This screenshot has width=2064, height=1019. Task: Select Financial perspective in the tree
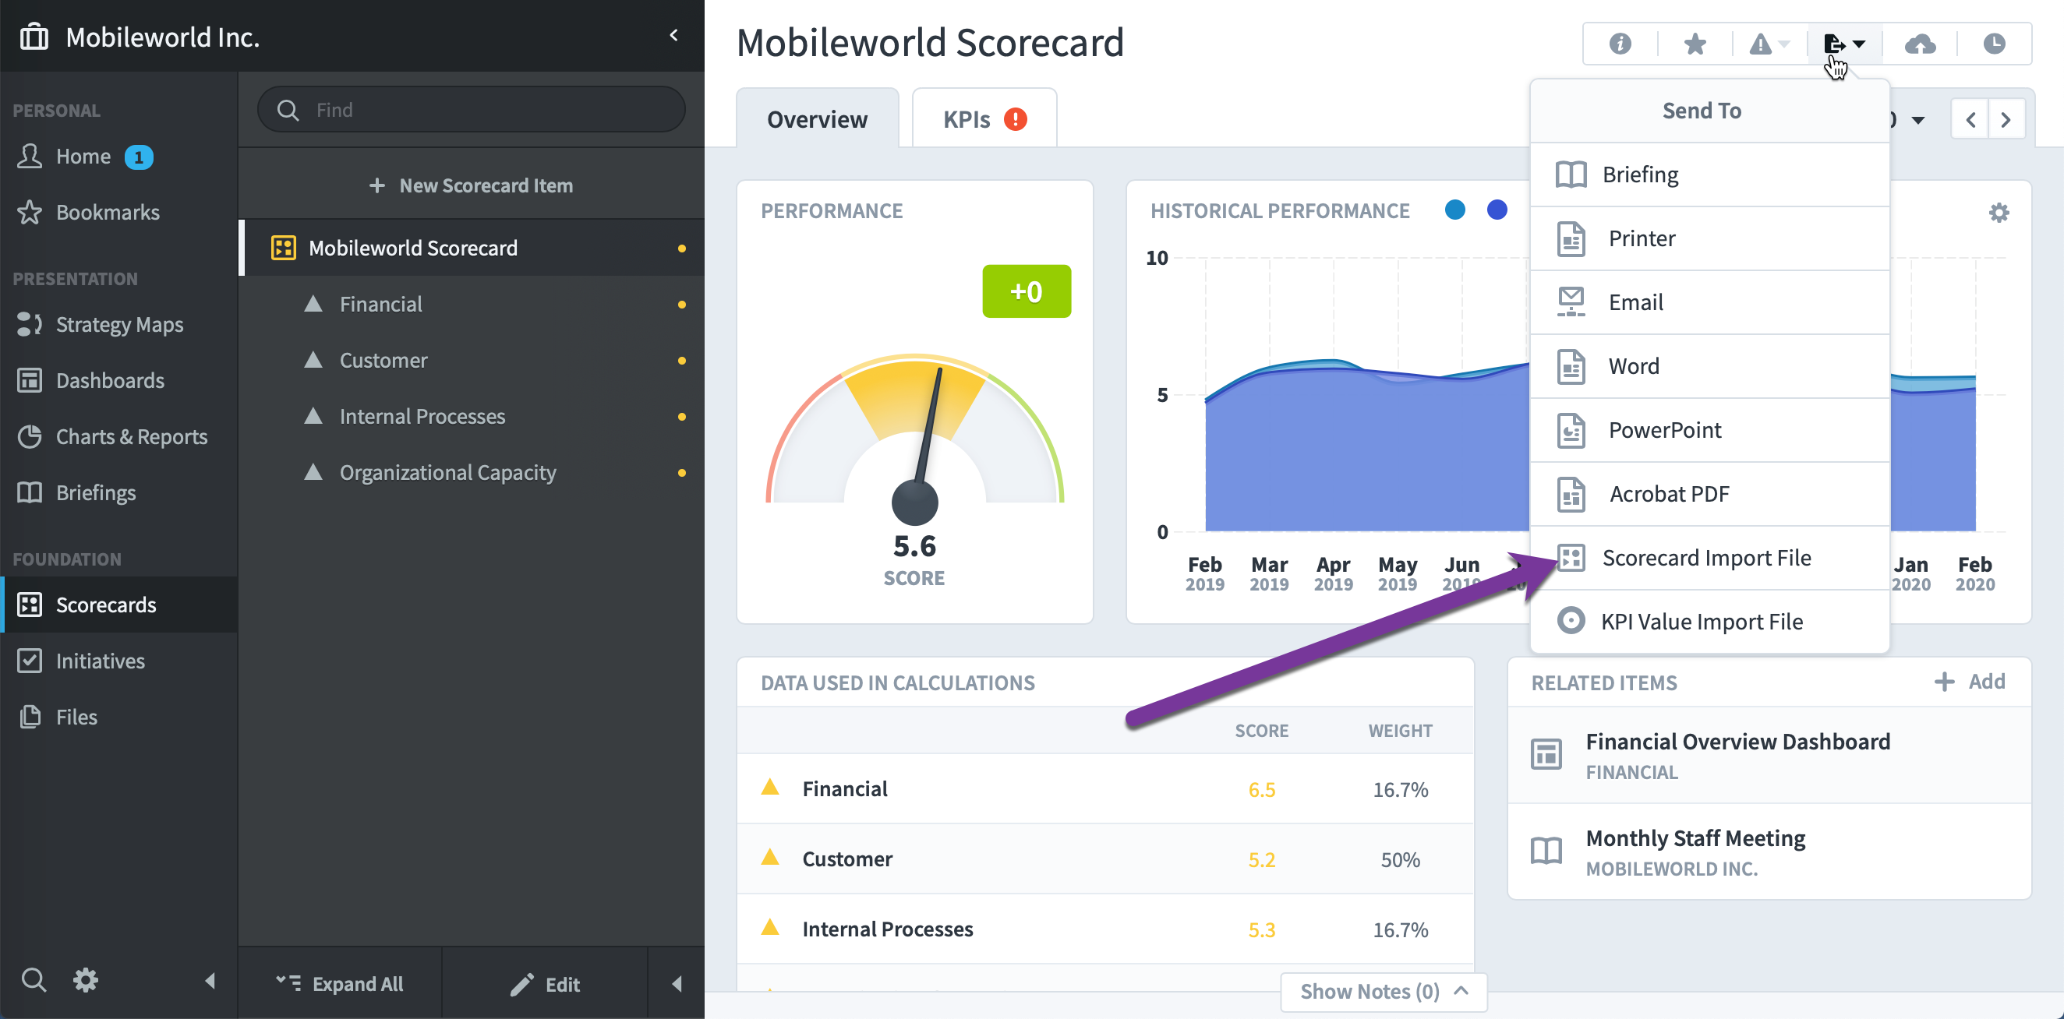[471, 304]
